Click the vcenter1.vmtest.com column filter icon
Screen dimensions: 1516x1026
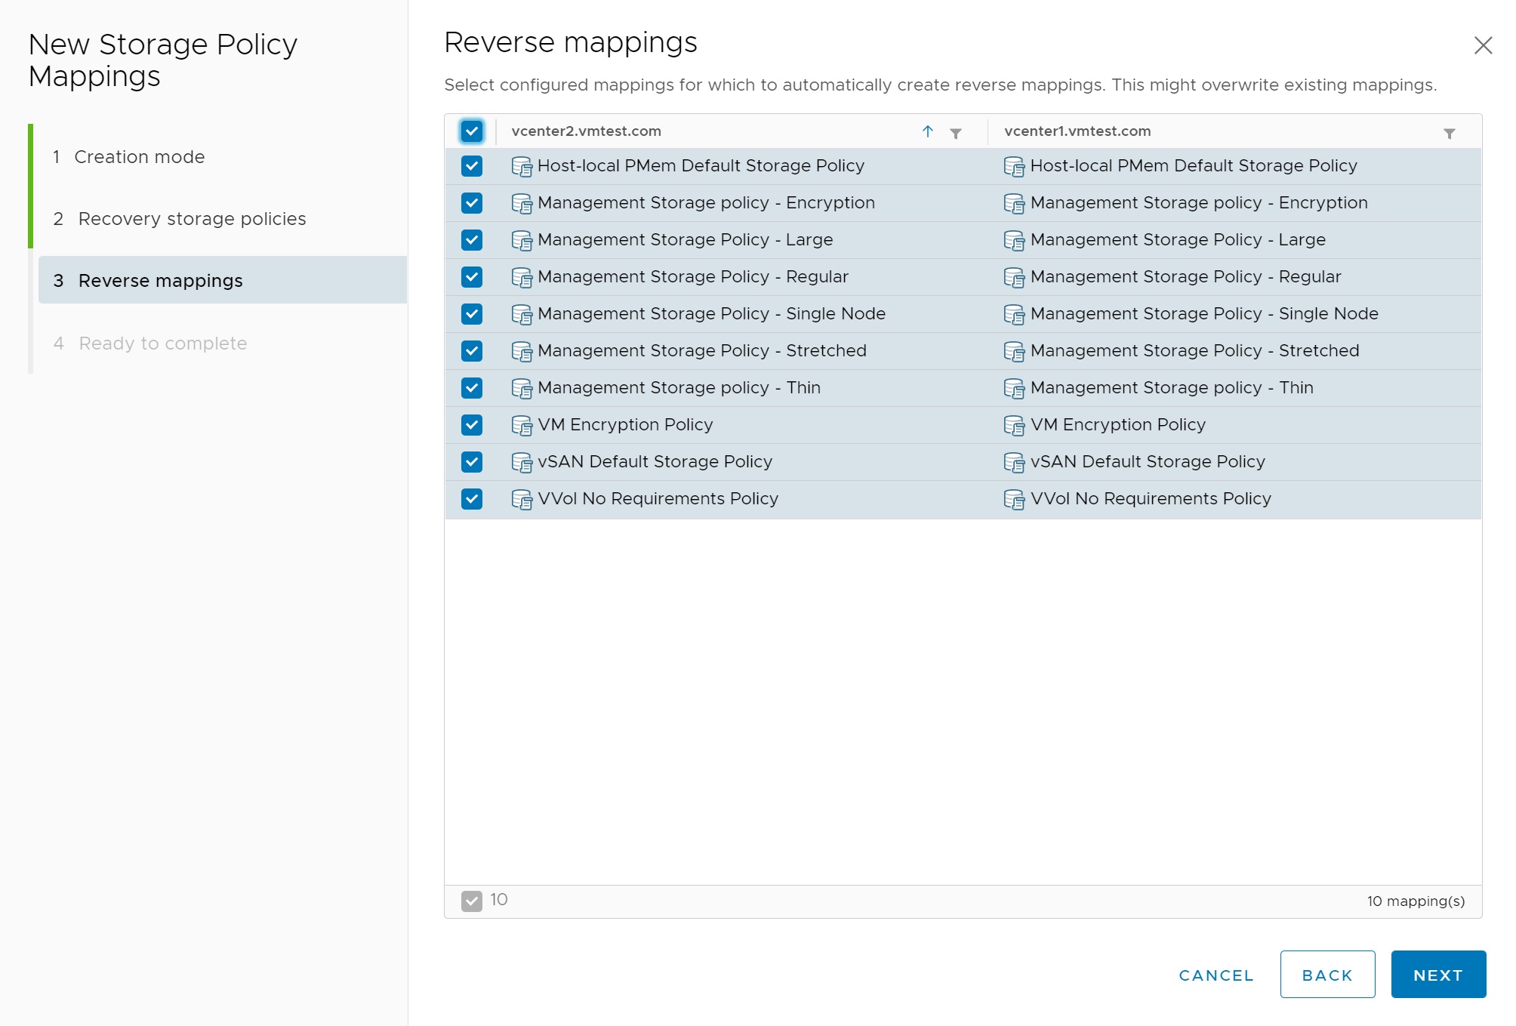(1449, 134)
